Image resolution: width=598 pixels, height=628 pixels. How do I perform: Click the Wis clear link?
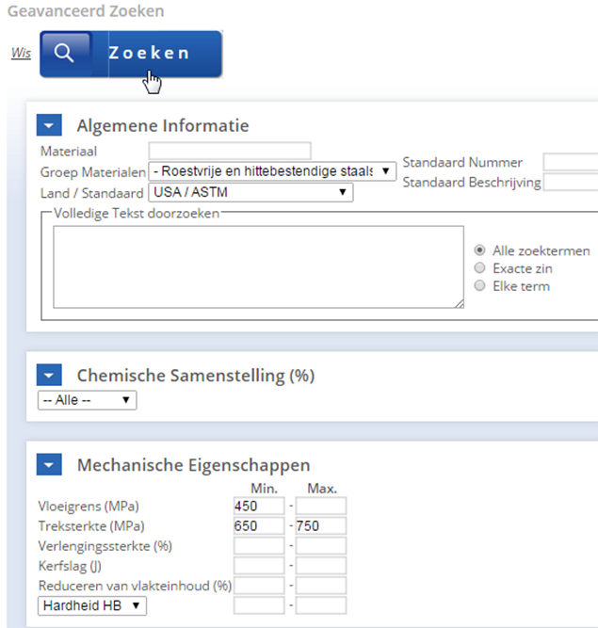pos(21,53)
